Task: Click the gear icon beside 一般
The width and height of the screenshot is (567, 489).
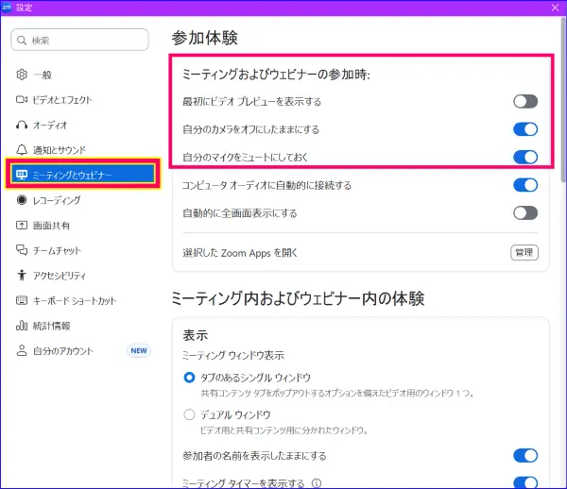Action: (22, 75)
